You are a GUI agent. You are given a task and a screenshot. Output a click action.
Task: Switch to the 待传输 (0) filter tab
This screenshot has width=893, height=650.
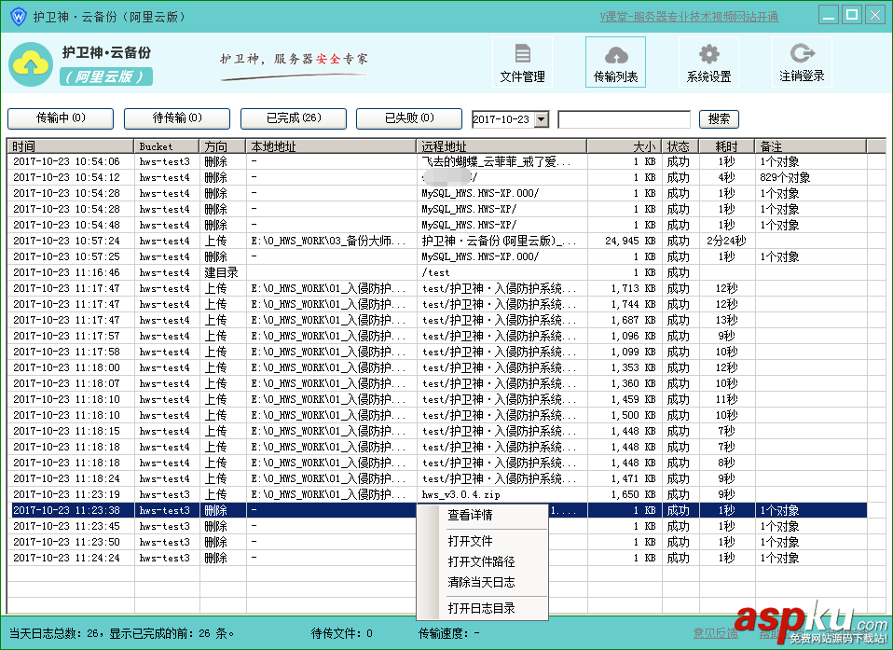click(x=176, y=118)
